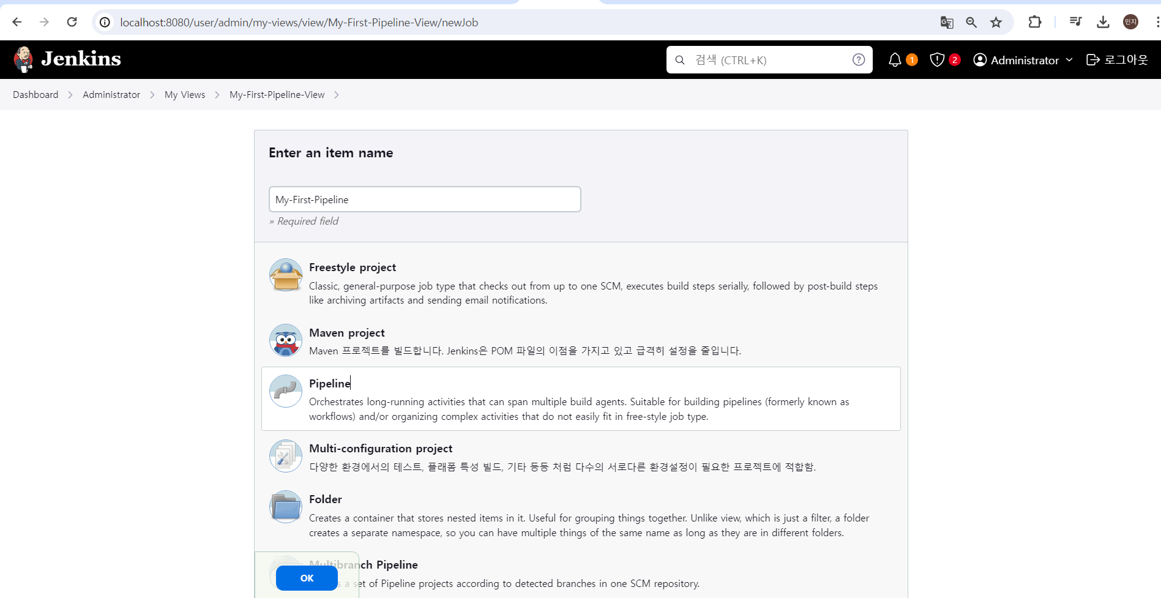Viewport: 1161px width, 598px height.
Task: Choose Multibranch Pipeline title
Action: (x=364, y=565)
